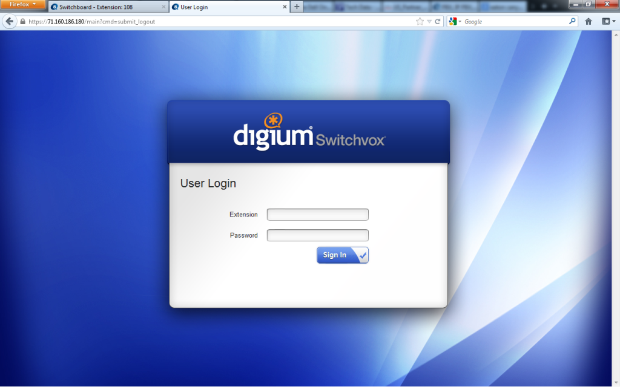Focus the Extension input field
The image size is (620, 387).
click(x=317, y=215)
